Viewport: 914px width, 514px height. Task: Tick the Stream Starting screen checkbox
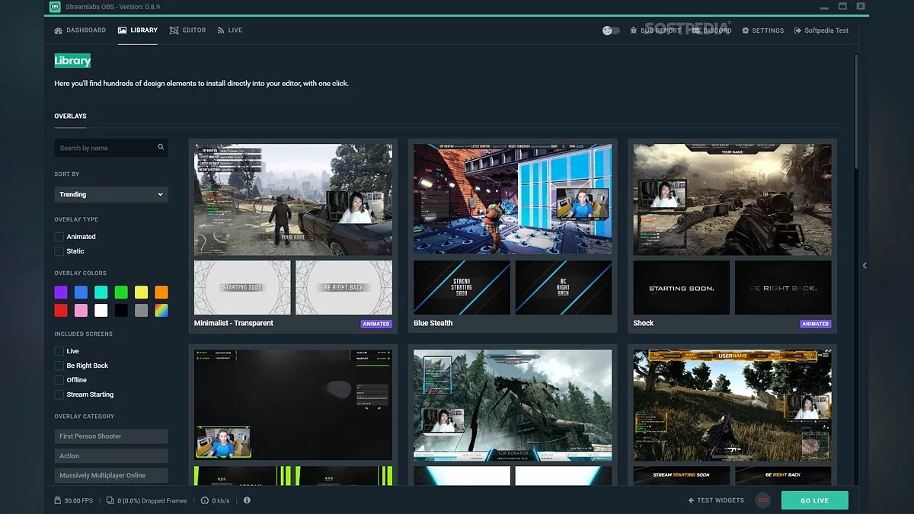[59, 394]
